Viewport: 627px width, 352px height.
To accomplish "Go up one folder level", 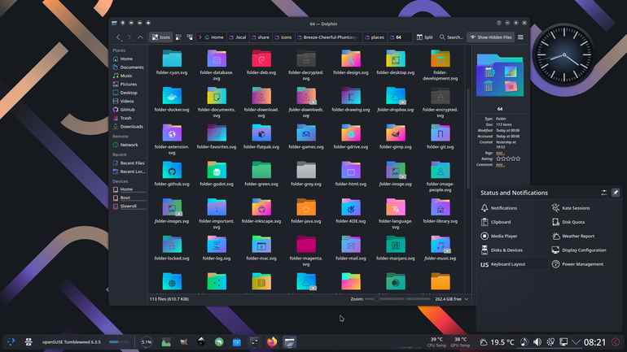I will [140, 37].
